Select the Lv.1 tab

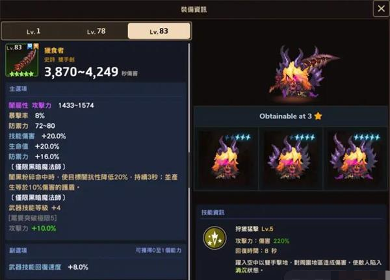33,31
